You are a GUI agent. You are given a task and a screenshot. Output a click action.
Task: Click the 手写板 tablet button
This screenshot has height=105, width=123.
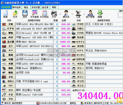tap(78, 24)
